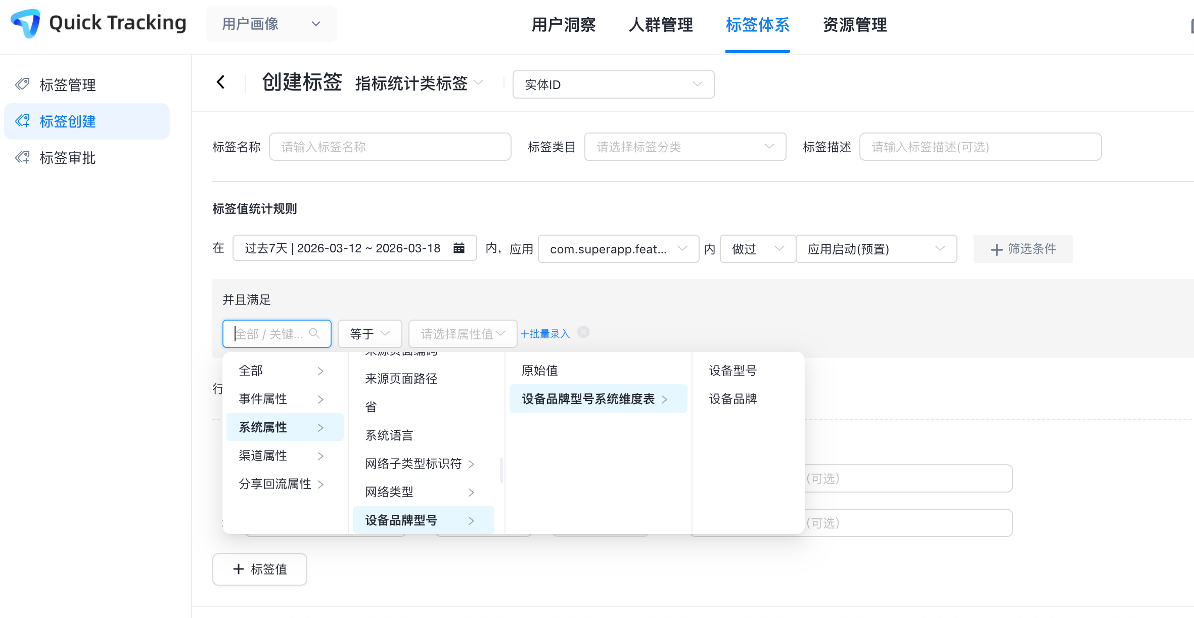
Task: Choose 设备品牌 from the cascade menu
Action: click(x=732, y=399)
